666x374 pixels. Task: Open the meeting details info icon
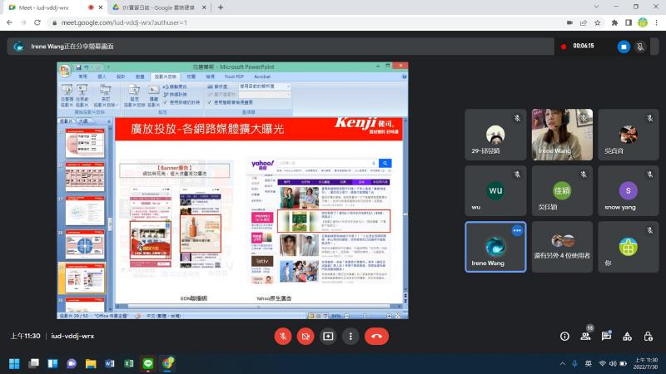564,337
